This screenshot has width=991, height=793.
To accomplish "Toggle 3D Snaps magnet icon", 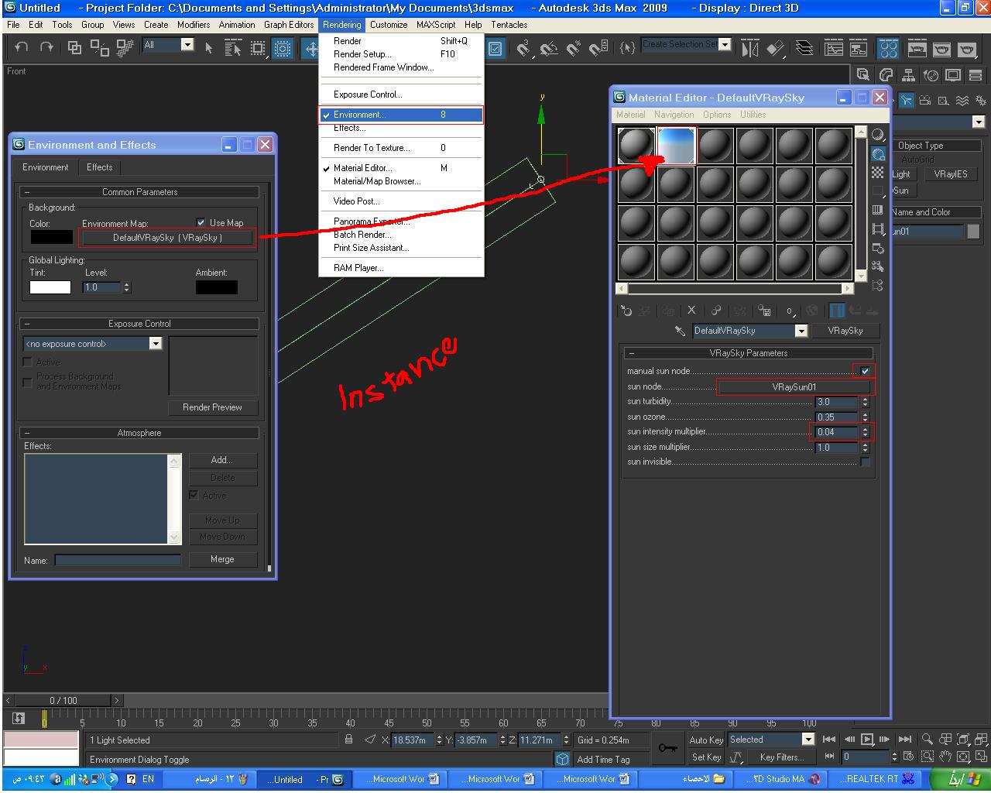I will [523, 49].
